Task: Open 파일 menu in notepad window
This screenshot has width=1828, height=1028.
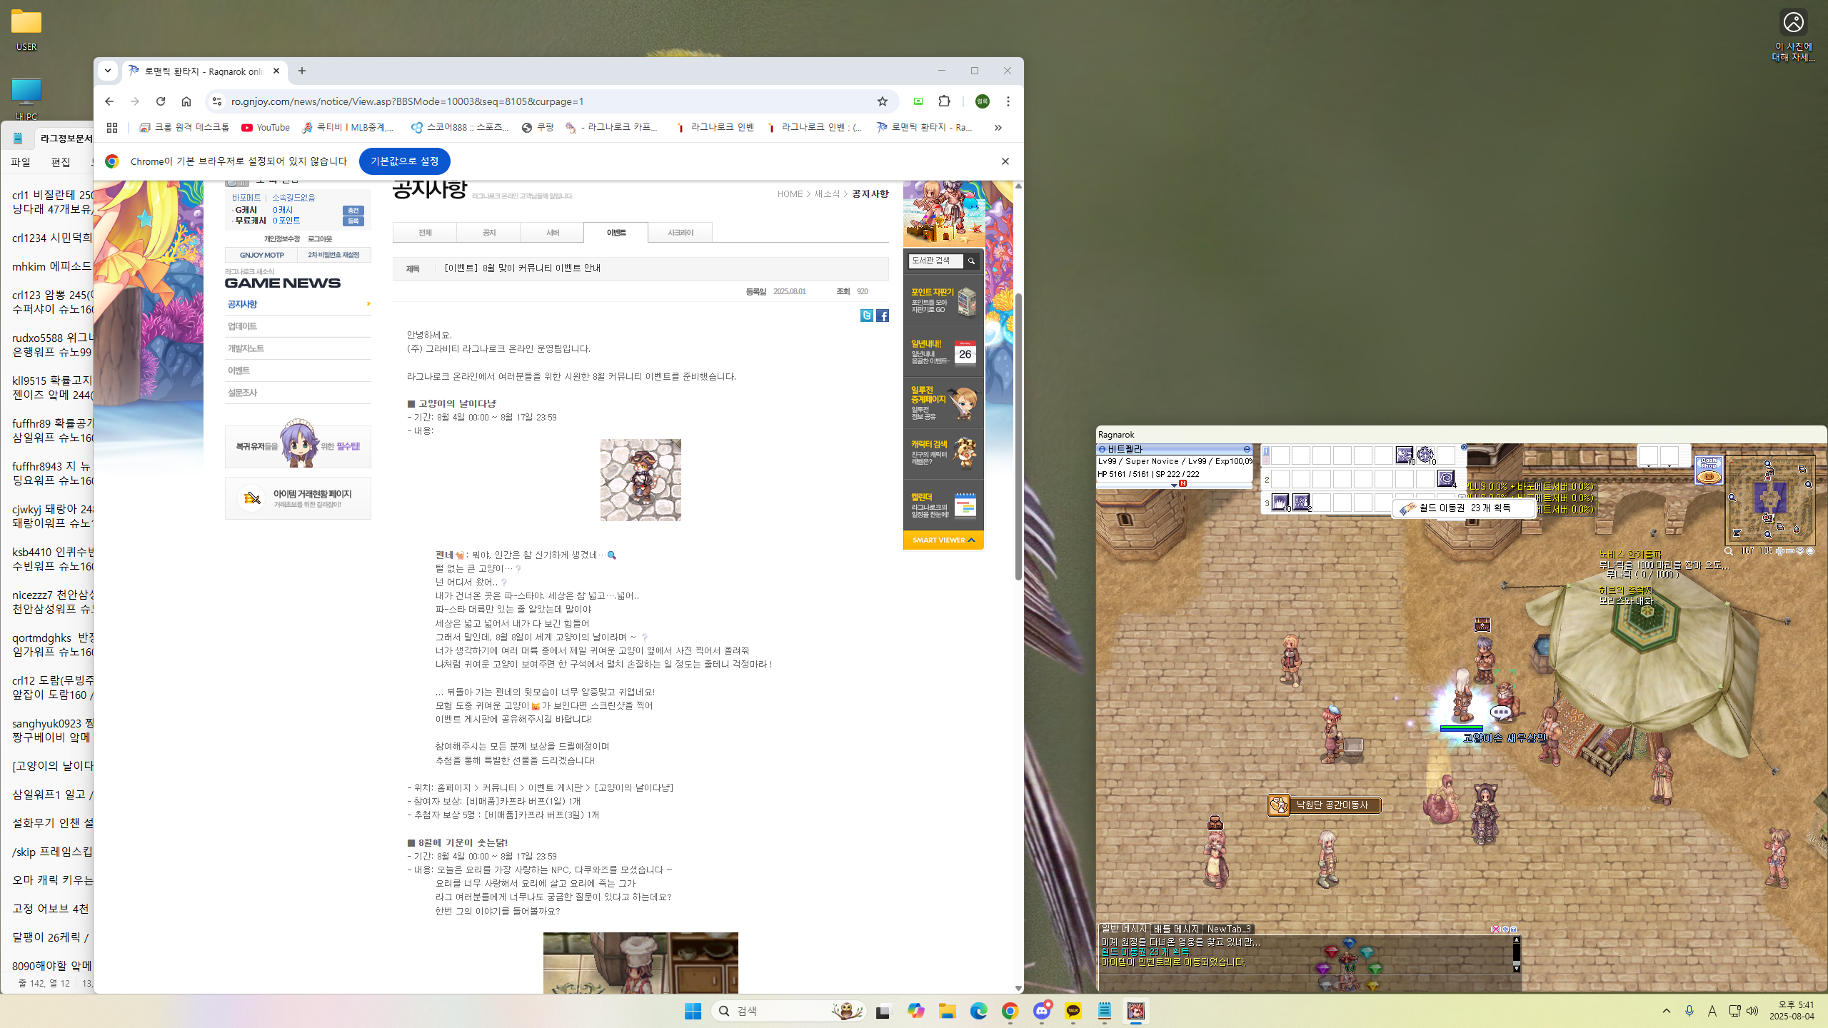Action: (21, 162)
